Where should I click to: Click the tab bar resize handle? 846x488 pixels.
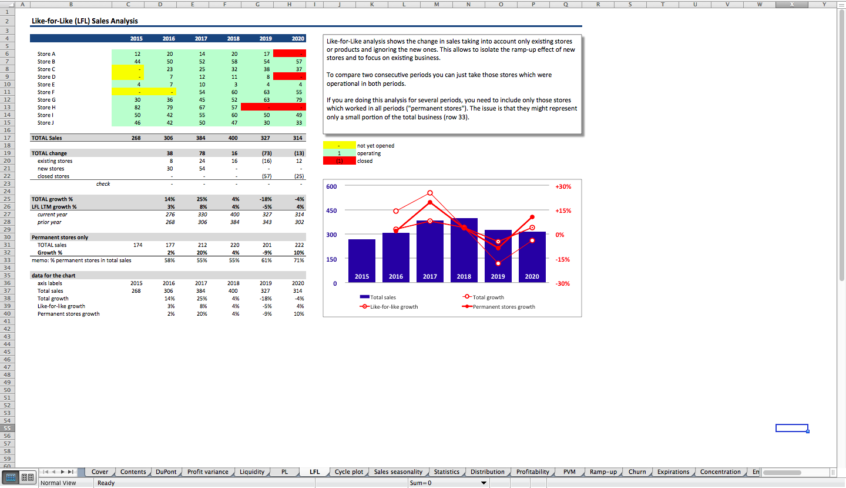click(832, 472)
